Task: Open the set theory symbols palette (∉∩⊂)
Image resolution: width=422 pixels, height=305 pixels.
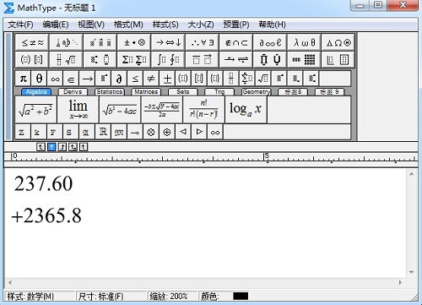Action: 236,42
